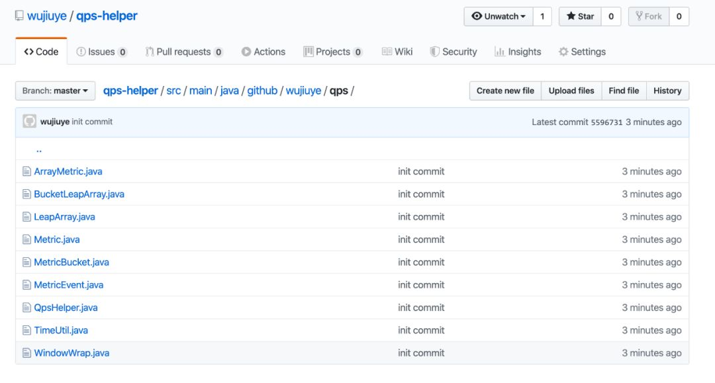Viewport: 715px width, 383px height.
Task: View the directory History
Action: point(667,91)
